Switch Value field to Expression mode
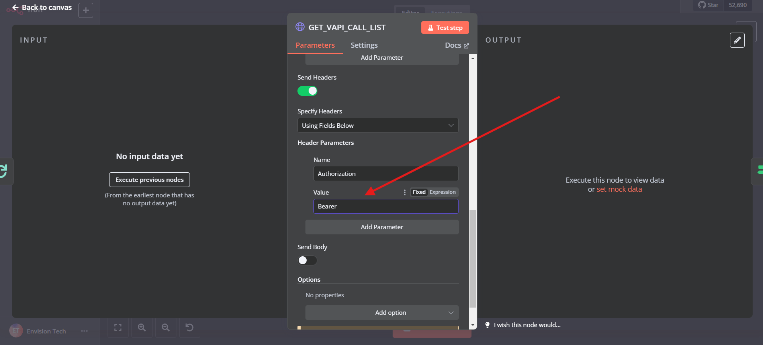The height and width of the screenshot is (345, 763). pyautogui.click(x=442, y=192)
